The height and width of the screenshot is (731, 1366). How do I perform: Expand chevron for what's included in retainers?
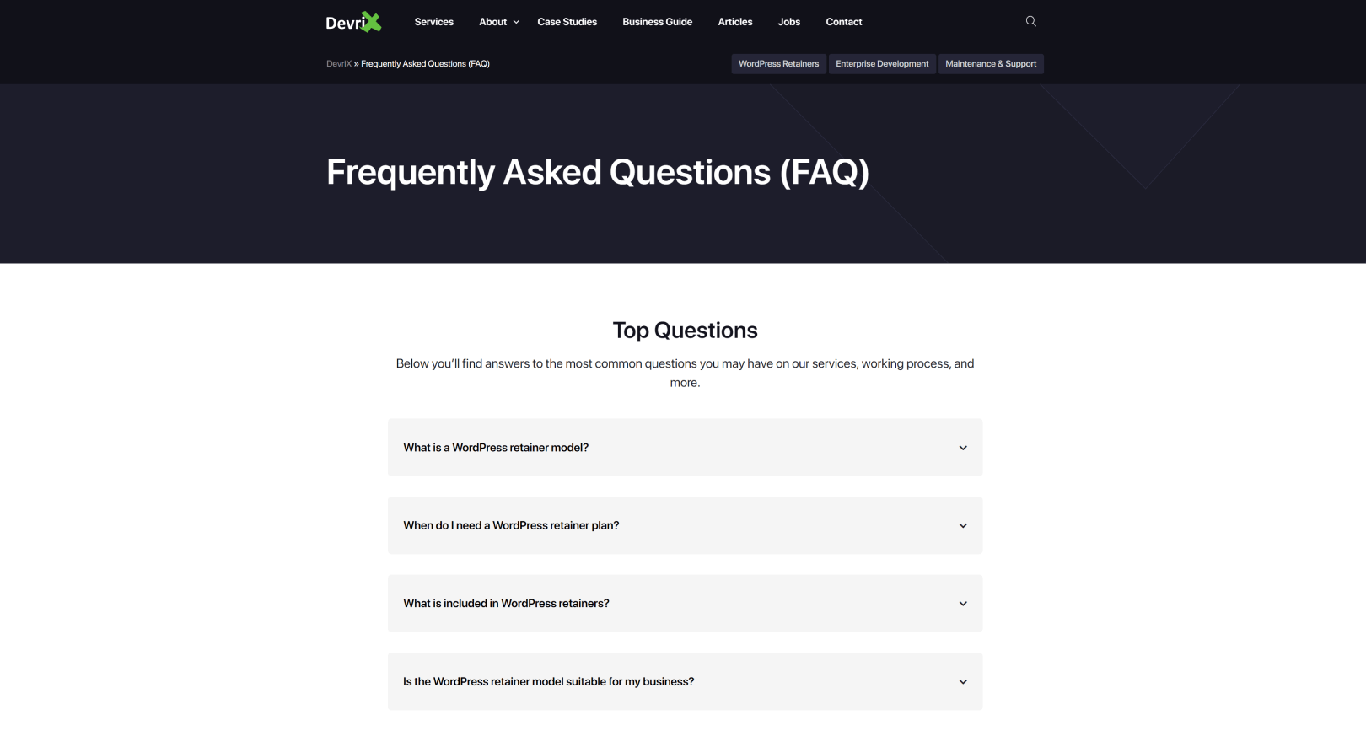(963, 604)
